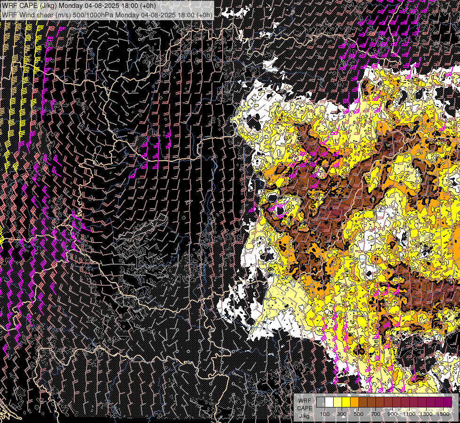This screenshot has height=423, width=460.
Task: Click the '1100' legend value
Action: click(x=409, y=414)
